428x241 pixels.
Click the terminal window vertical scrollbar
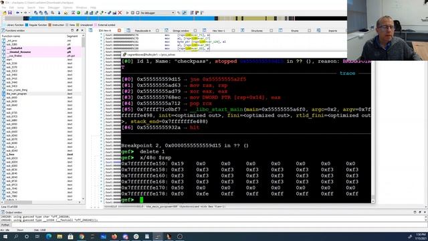pyautogui.click(x=373, y=131)
